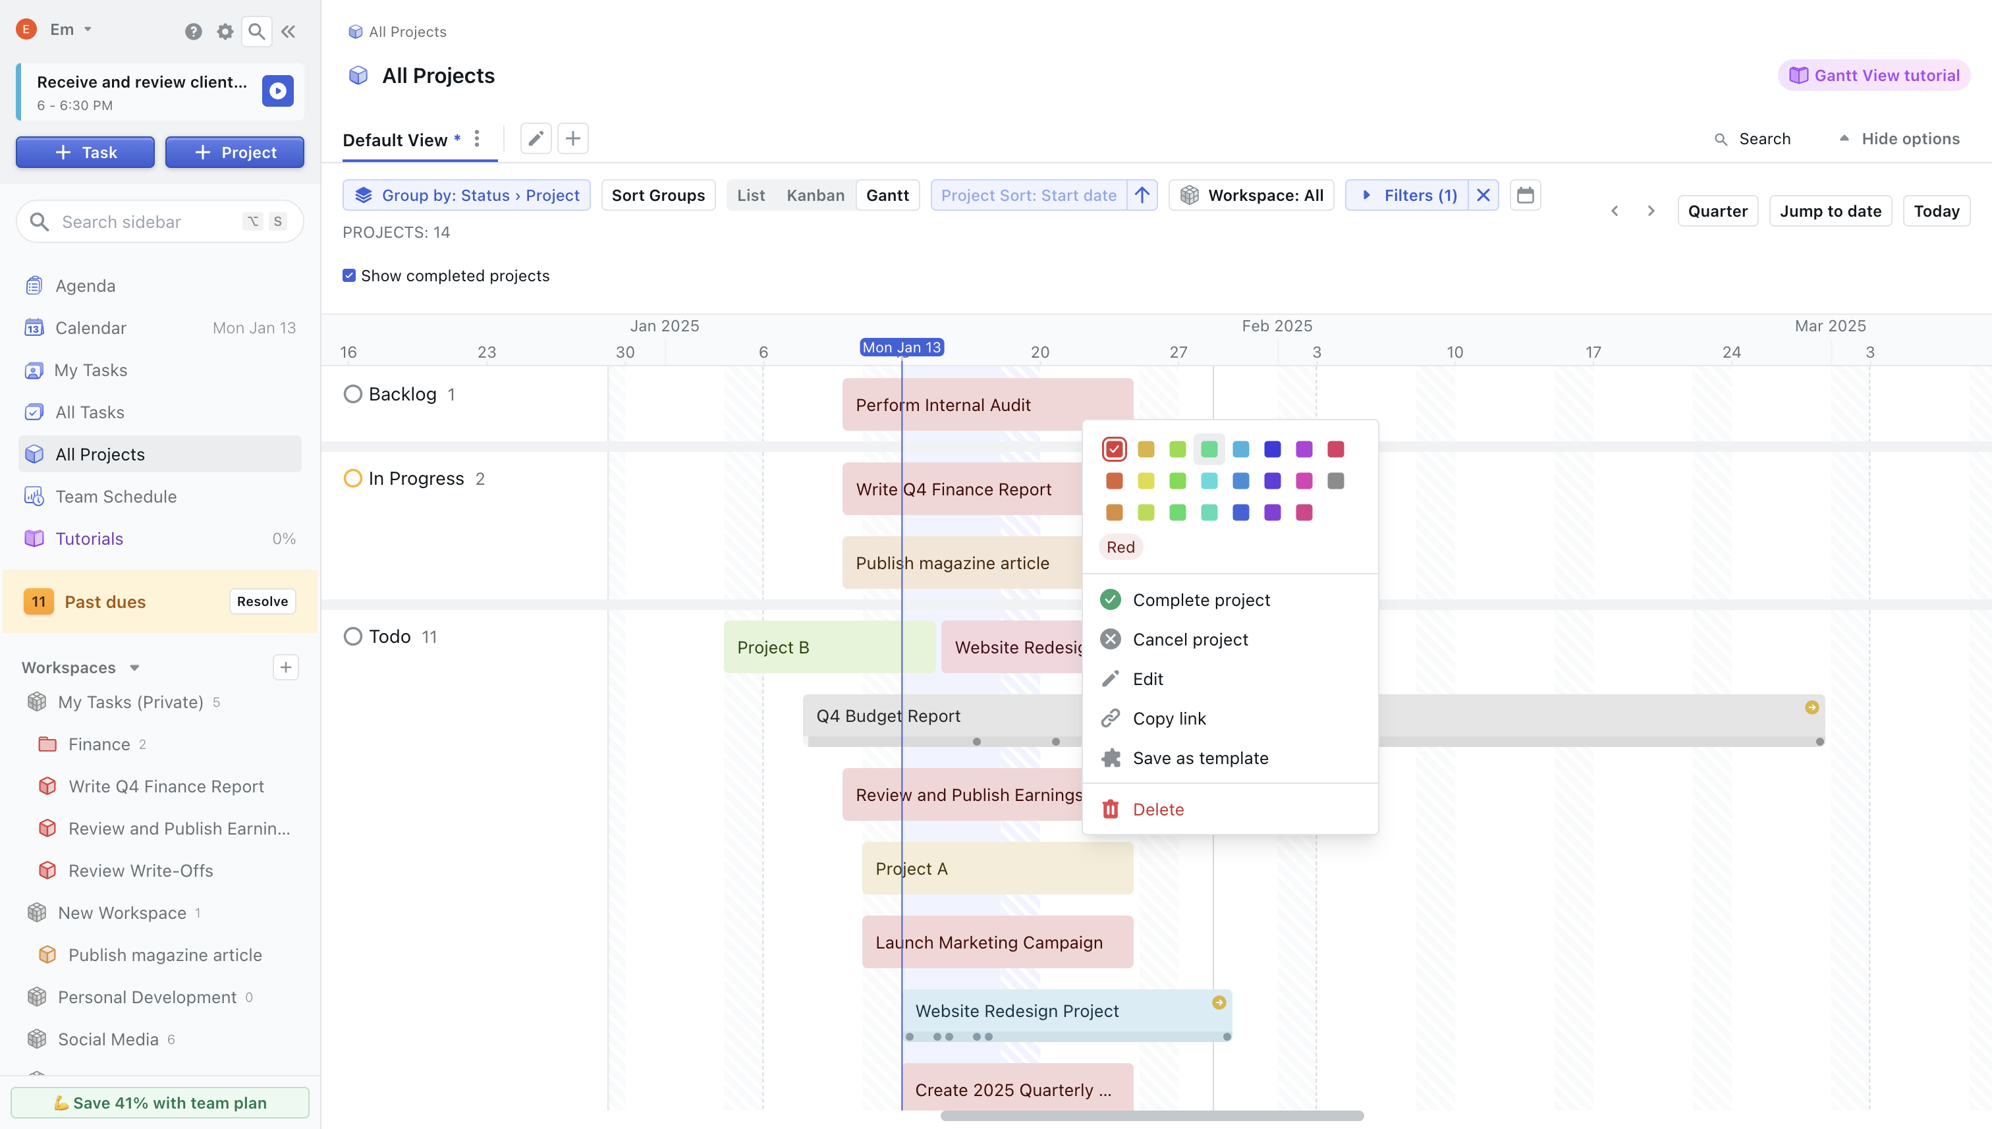Uncheck Show completed projects checkbox
1992x1129 pixels.
pos(349,276)
